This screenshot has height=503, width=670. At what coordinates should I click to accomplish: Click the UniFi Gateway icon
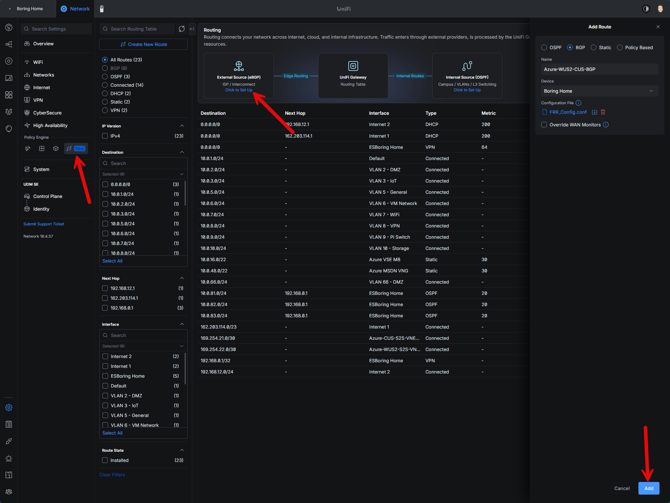point(353,66)
